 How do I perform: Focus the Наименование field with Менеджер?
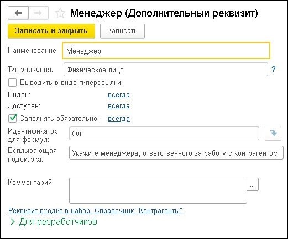click(x=166, y=51)
